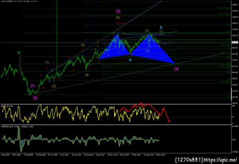Click the '3 May 2015' date label
The height and width of the screenshot is (164, 239).
[x=160, y=155]
